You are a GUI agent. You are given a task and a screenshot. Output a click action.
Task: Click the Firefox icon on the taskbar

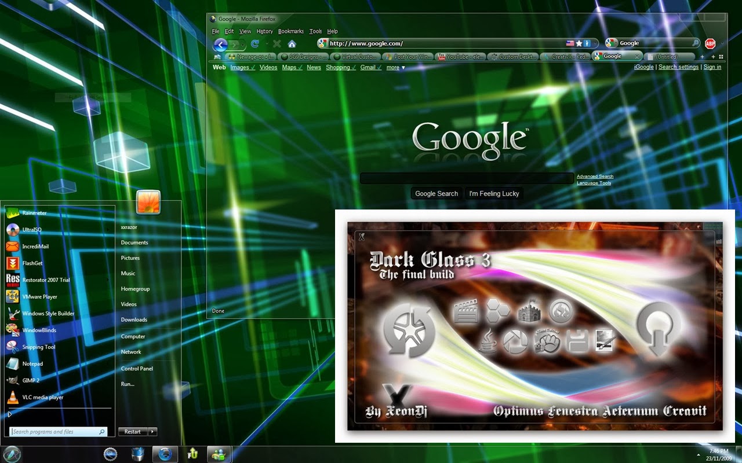tap(165, 454)
